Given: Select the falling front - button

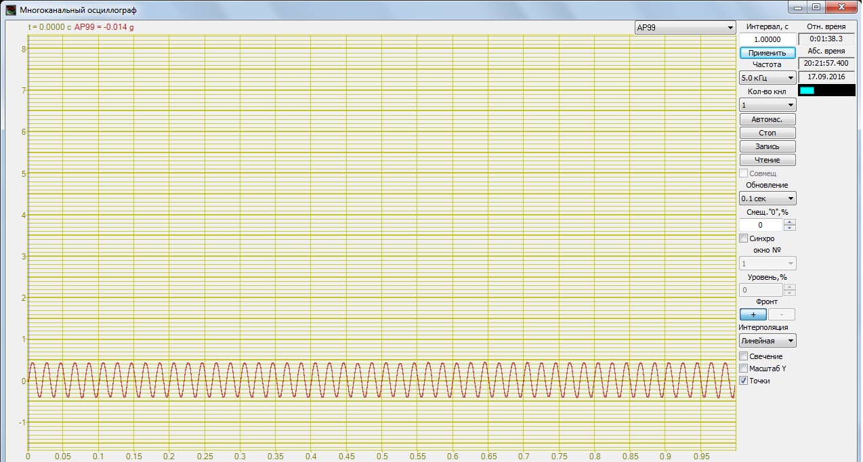Looking at the screenshot, I should click(x=782, y=314).
